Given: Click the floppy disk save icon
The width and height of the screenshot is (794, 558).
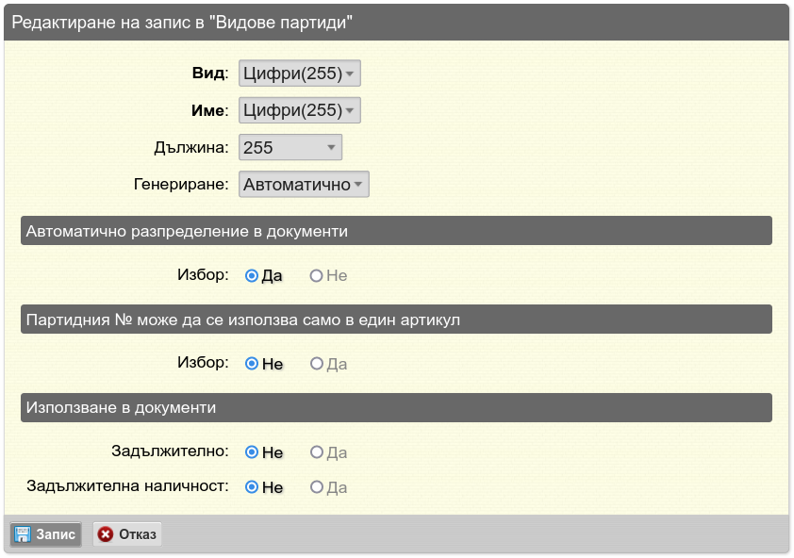Looking at the screenshot, I should point(23,534).
